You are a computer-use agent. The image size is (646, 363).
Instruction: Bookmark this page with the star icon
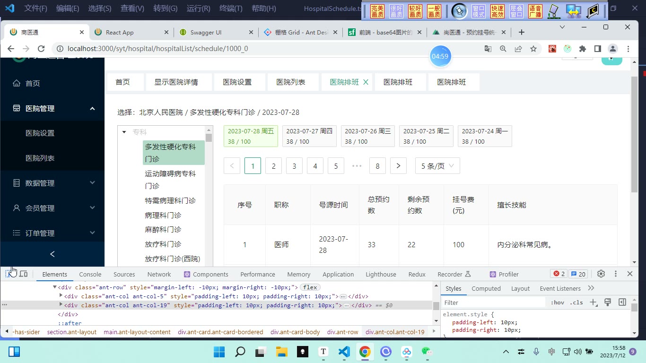point(533,49)
